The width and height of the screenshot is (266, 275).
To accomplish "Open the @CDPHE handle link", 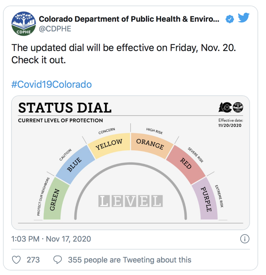I will point(55,29).
